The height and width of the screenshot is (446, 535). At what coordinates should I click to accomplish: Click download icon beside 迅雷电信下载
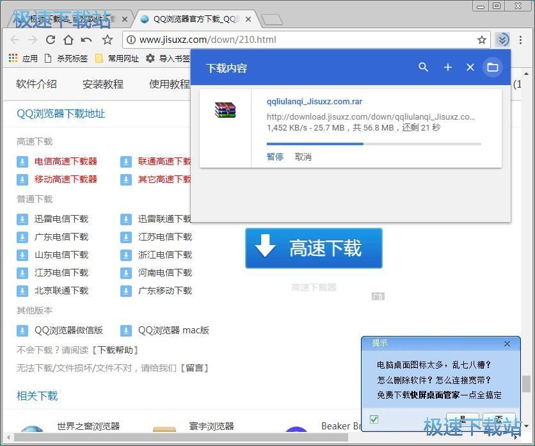point(22,219)
